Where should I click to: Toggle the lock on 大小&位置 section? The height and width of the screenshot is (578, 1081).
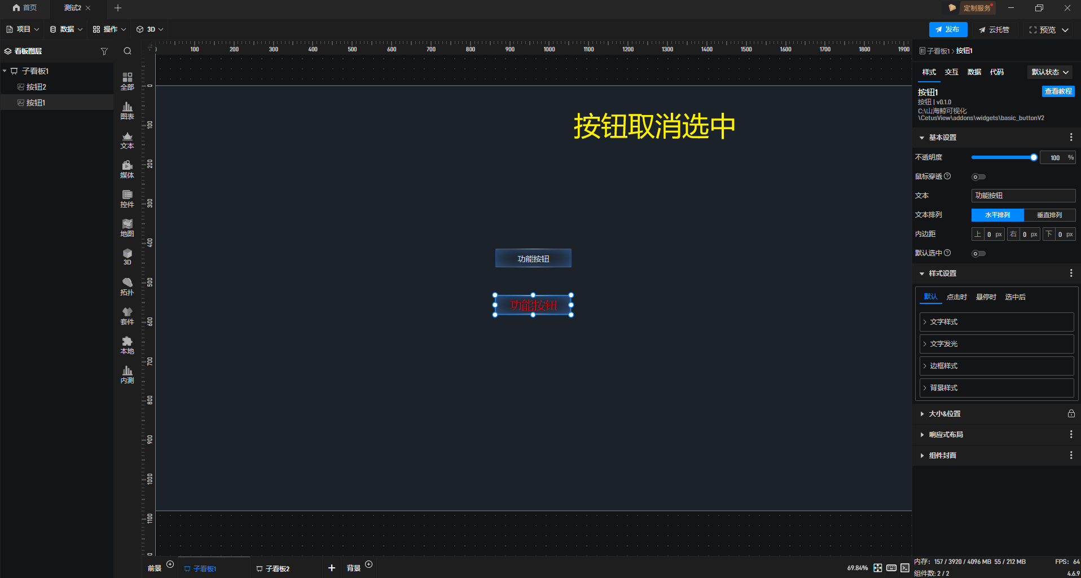pos(1071,413)
